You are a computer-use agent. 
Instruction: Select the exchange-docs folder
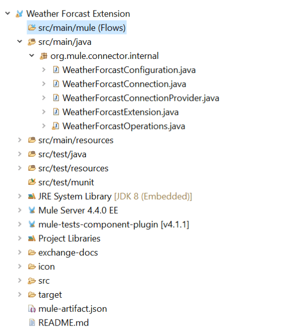click(x=68, y=253)
